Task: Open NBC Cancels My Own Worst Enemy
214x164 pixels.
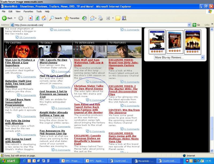Action: tap(53, 61)
